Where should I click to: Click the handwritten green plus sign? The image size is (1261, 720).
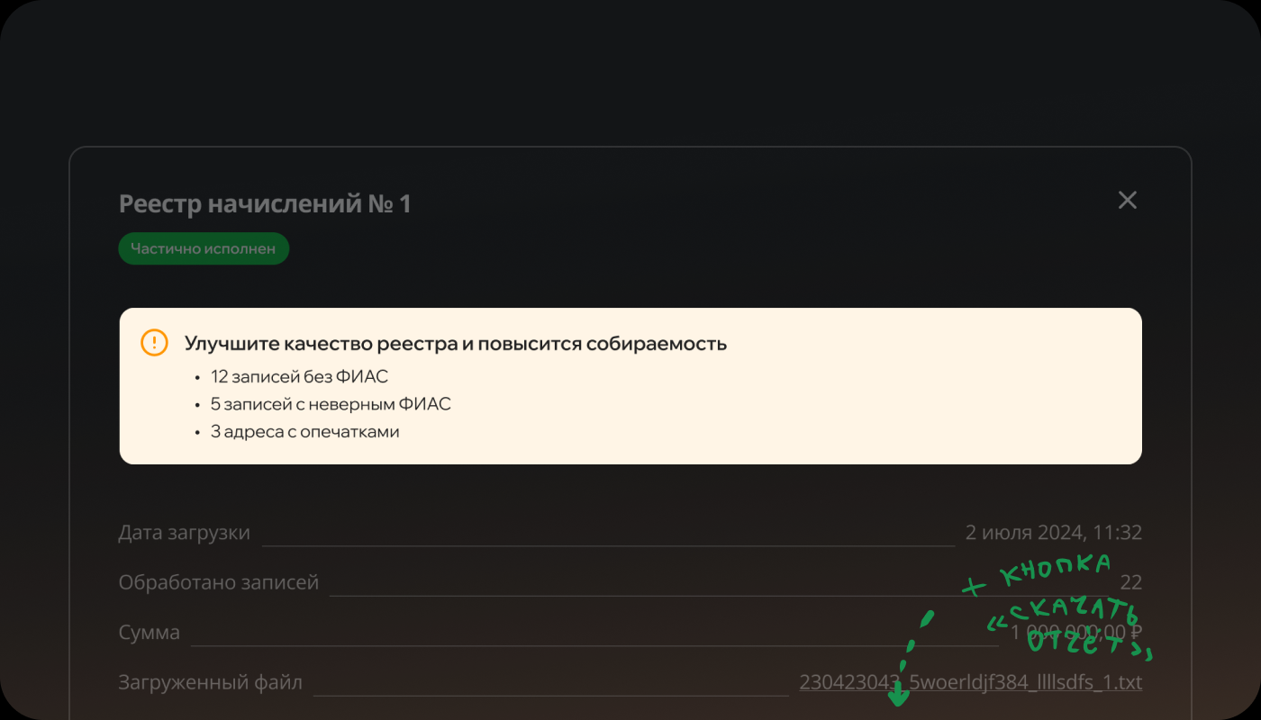tap(975, 588)
